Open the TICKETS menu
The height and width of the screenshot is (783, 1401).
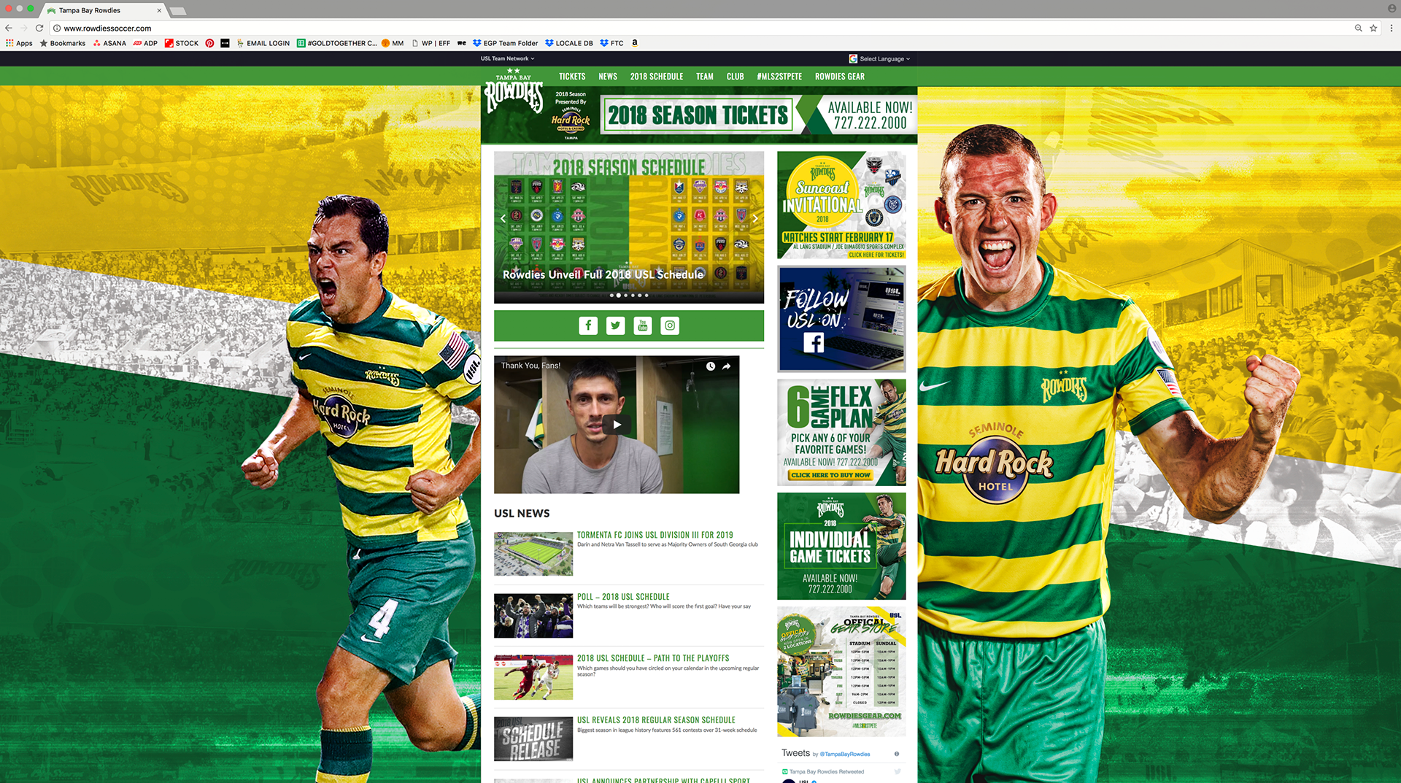coord(572,77)
